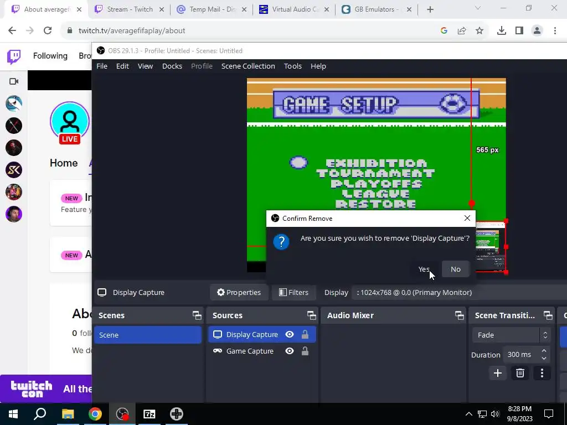The image size is (567, 425).
Task: Open Chrome downloads
Action: pyautogui.click(x=502, y=31)
